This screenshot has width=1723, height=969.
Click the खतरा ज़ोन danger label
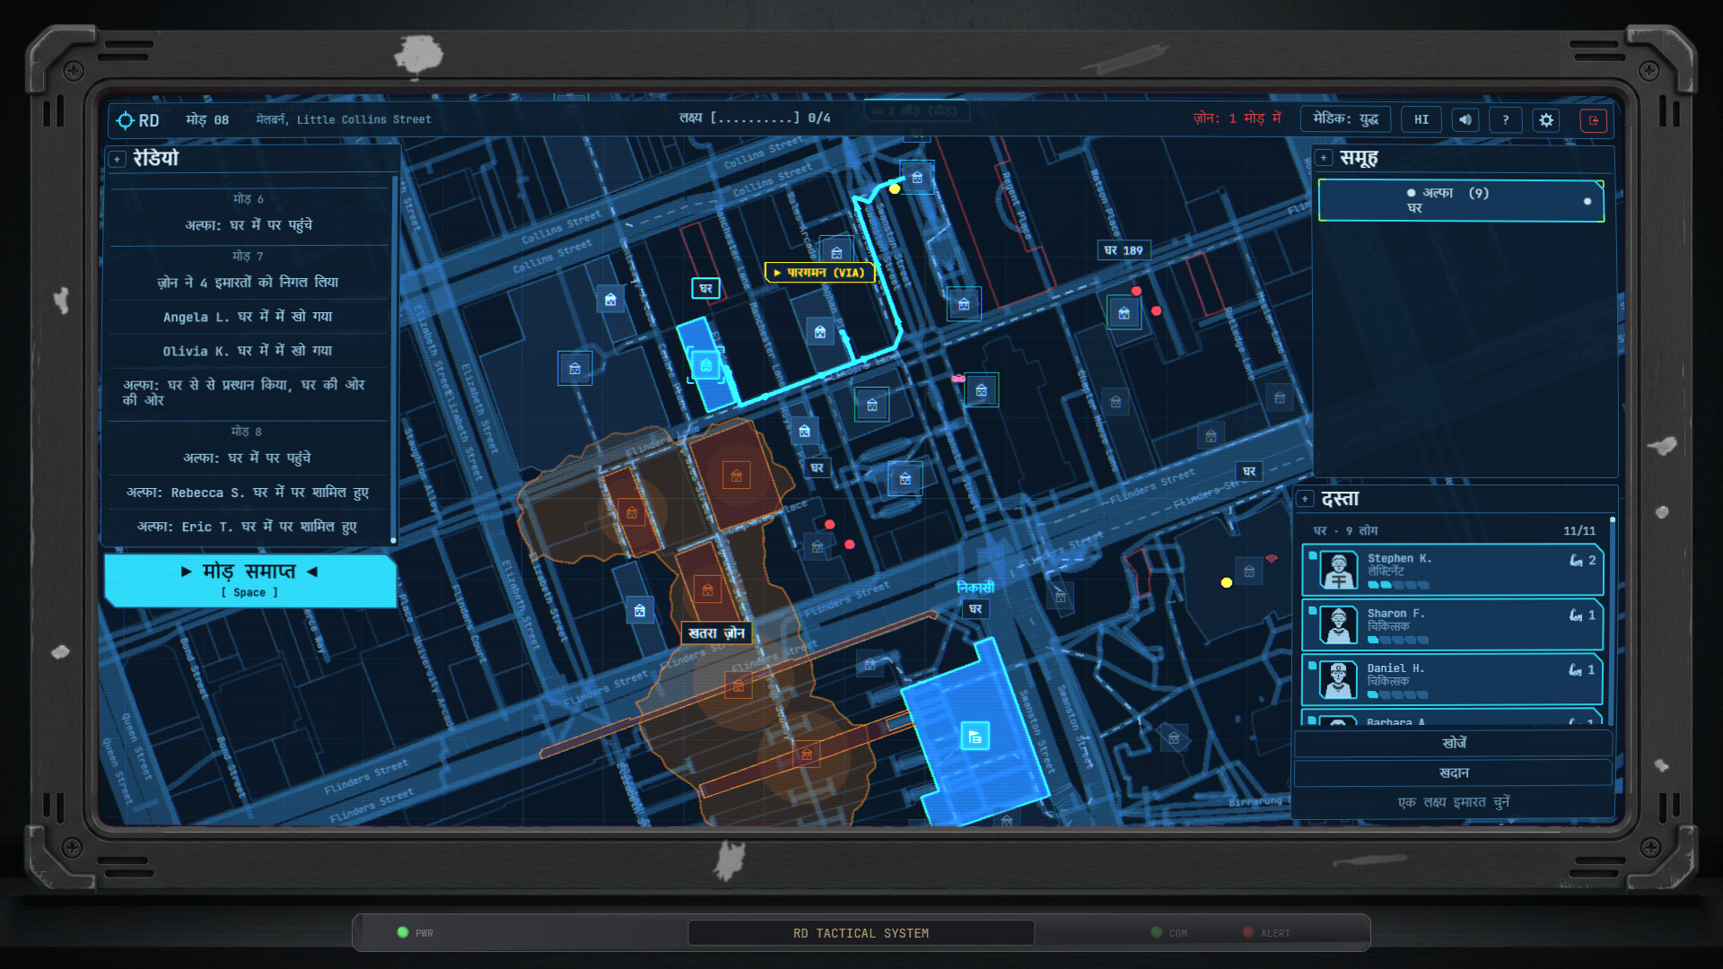click(x=716, y=633)
